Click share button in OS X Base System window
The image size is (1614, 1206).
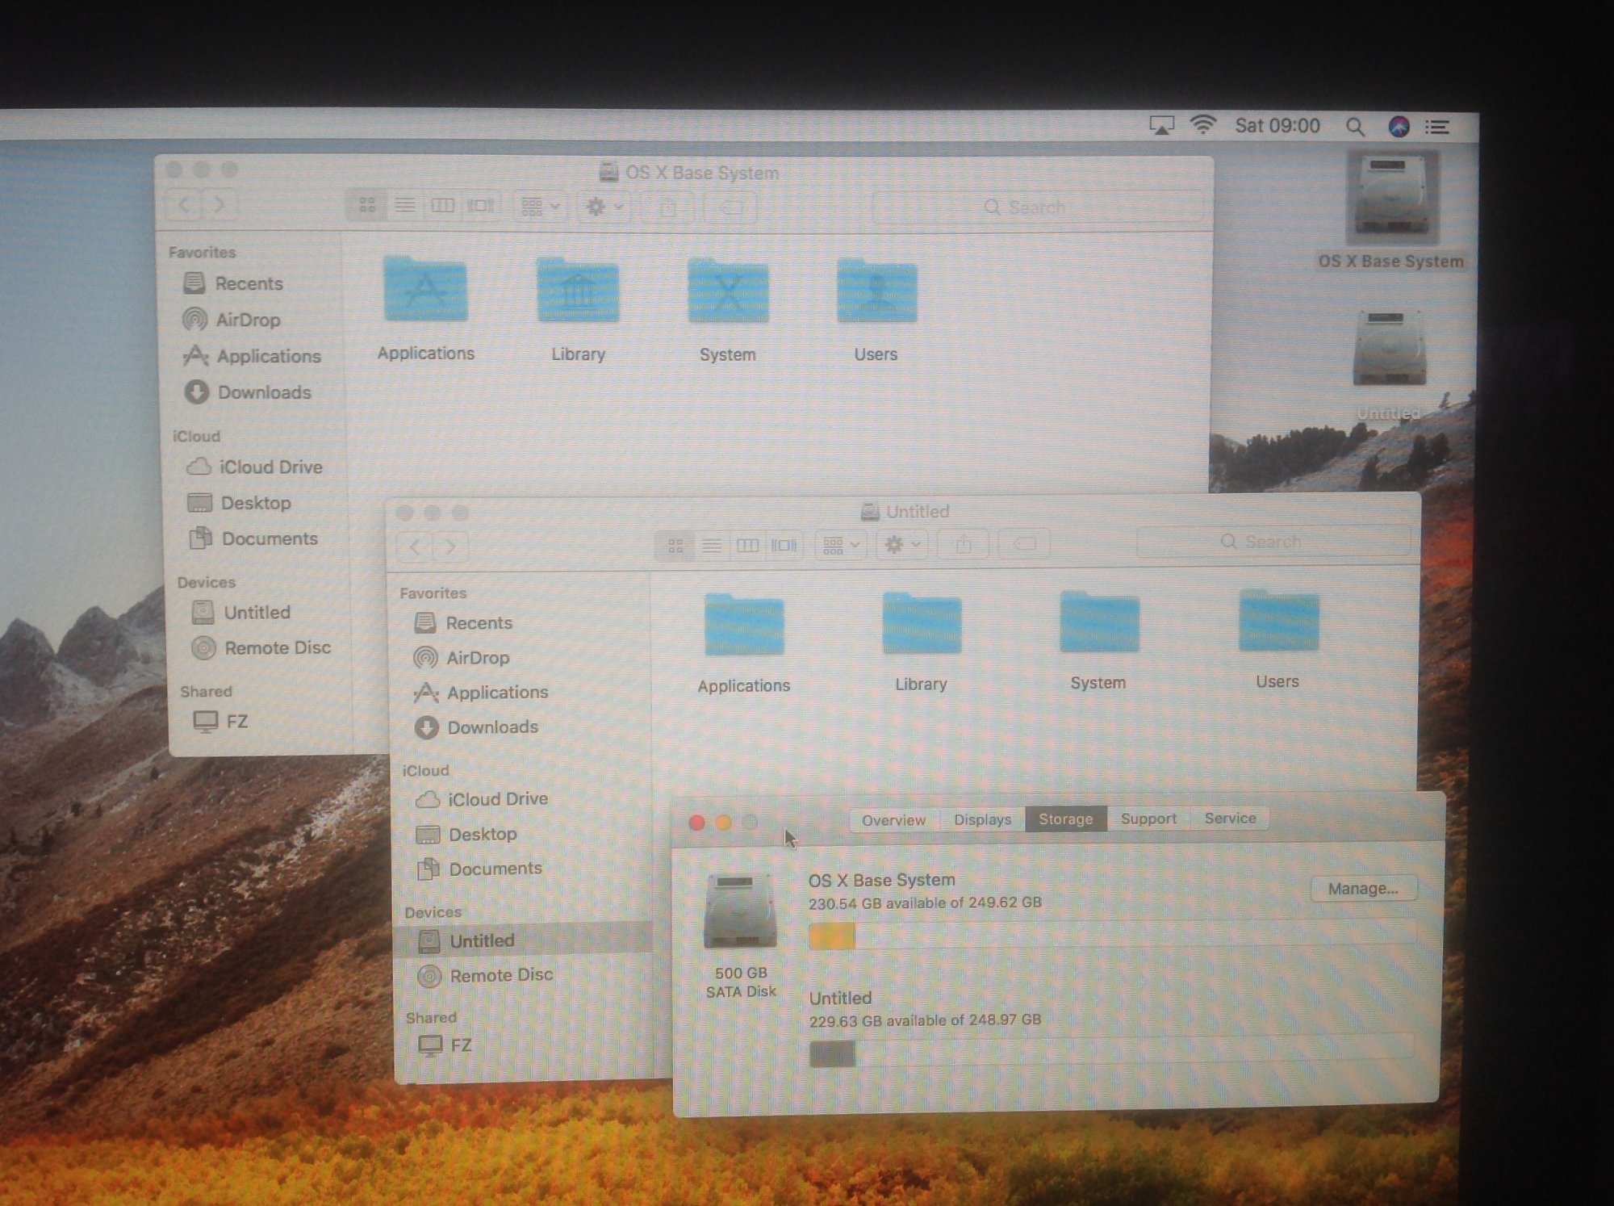(668, 207)
